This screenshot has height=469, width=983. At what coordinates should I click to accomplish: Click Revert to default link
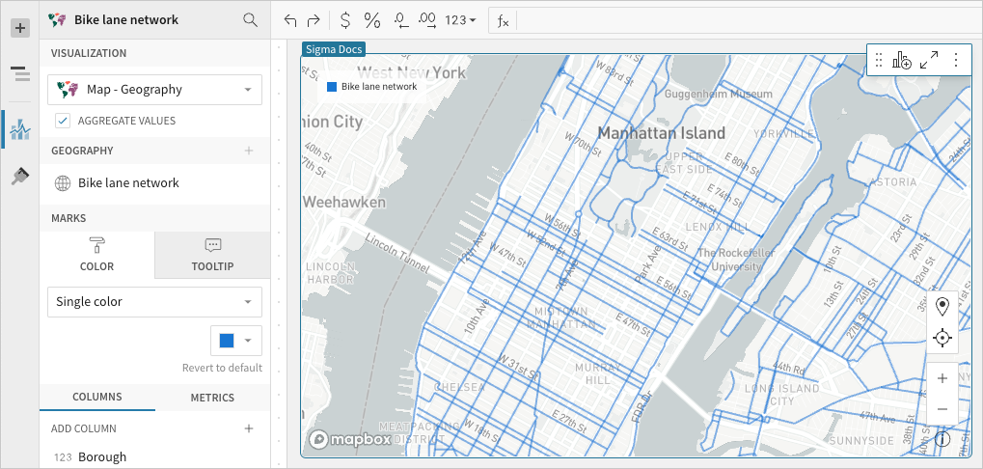[x=222, y=368]
